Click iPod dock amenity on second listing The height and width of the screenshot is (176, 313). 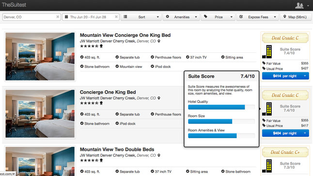(x=125, y=124)
